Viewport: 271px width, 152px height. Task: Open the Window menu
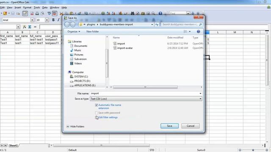(55, 8)
